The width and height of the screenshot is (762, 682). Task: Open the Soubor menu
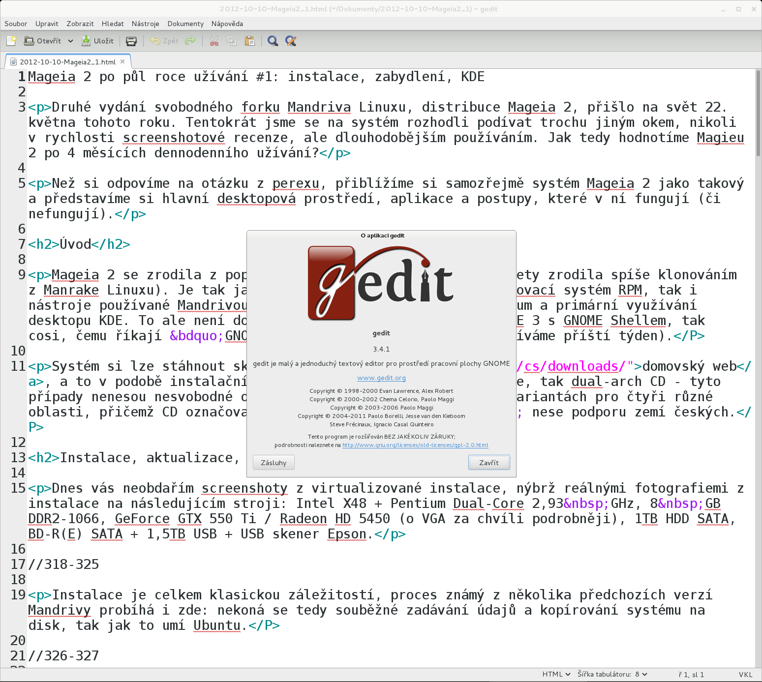point(16,24)
